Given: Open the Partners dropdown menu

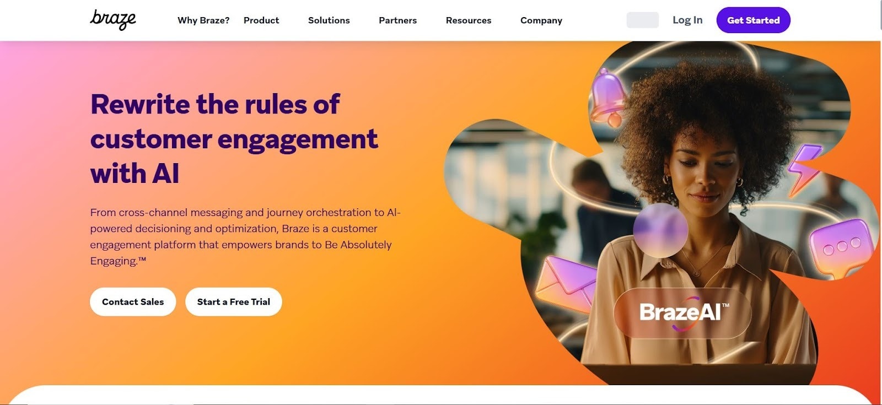Looking at the screenshot, I should 397,20.
